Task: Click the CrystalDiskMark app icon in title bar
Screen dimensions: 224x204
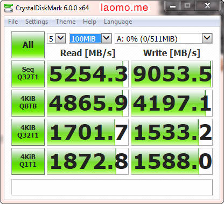Action: coord(9,8)
